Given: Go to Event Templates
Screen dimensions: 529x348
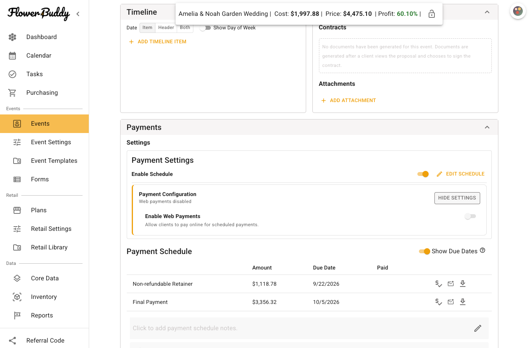Looking at the screenshot, I should [45, 161].
